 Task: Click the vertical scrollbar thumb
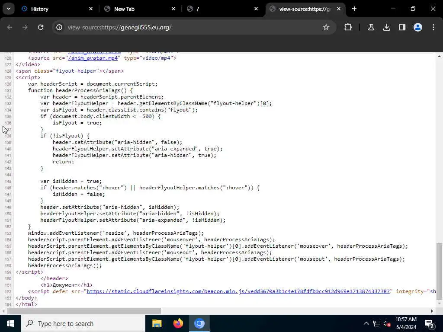(x=440, y=271)
